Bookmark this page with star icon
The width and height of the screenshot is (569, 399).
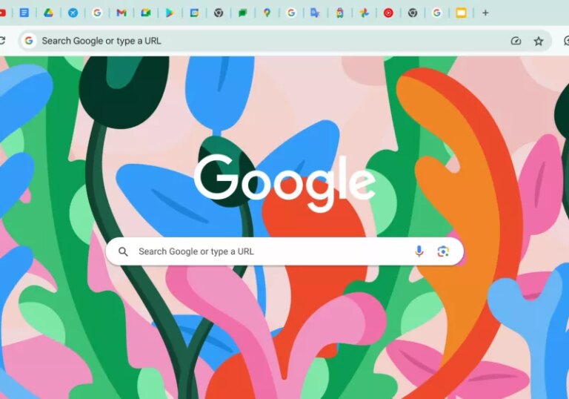(539, 41)
